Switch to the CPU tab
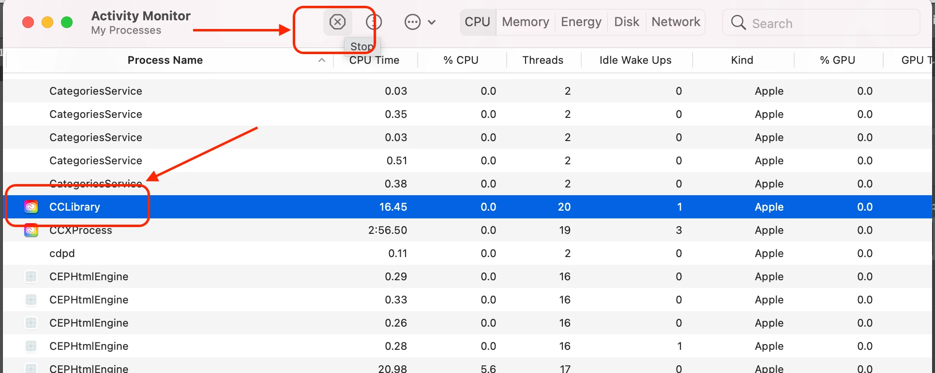The width and height of the screenshot is (935, 373). click(x=478, y=22)
